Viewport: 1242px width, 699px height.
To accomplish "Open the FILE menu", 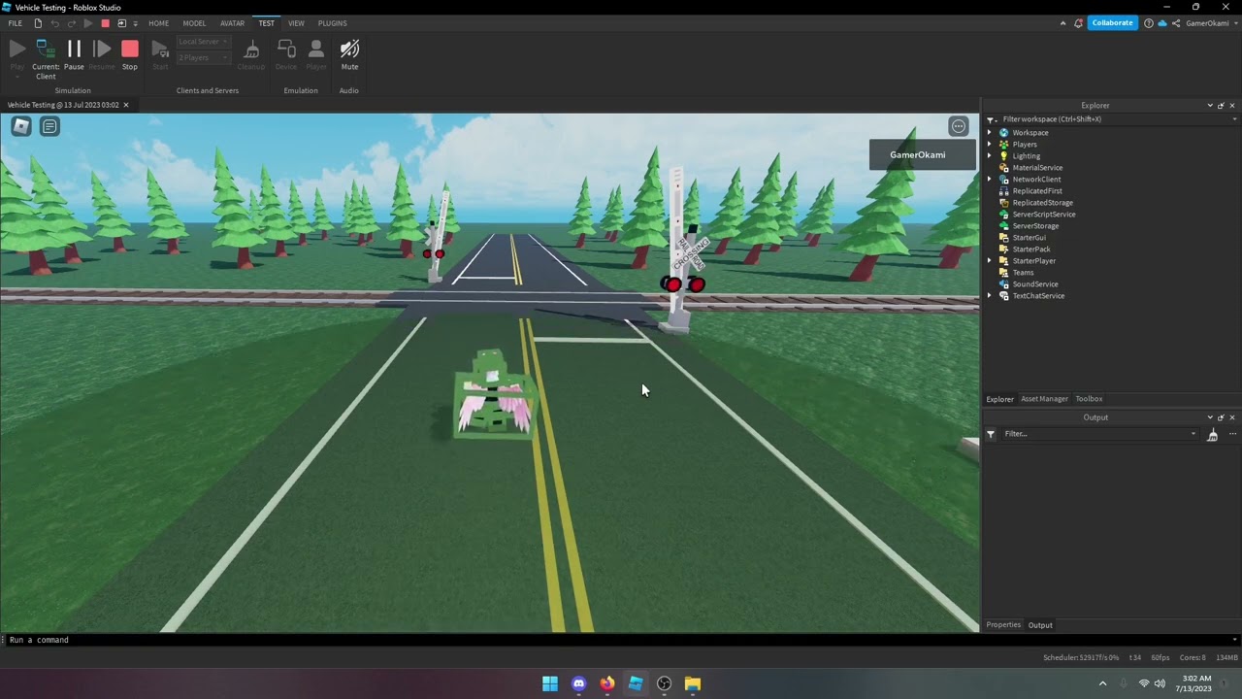I will (x=16, y=23).
